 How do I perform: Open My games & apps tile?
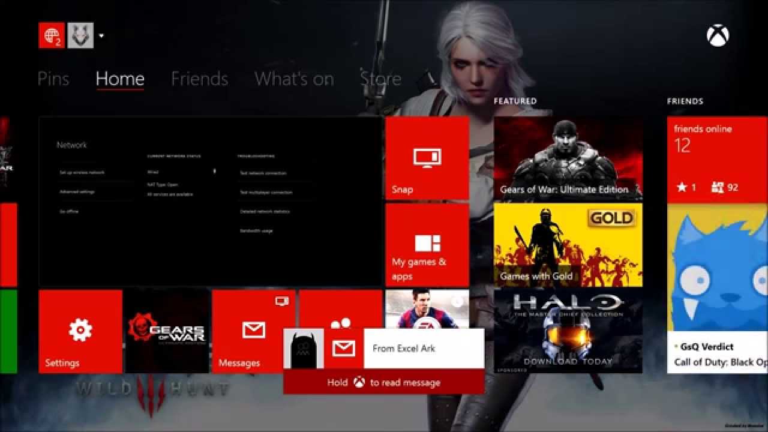tap(427, 245)
